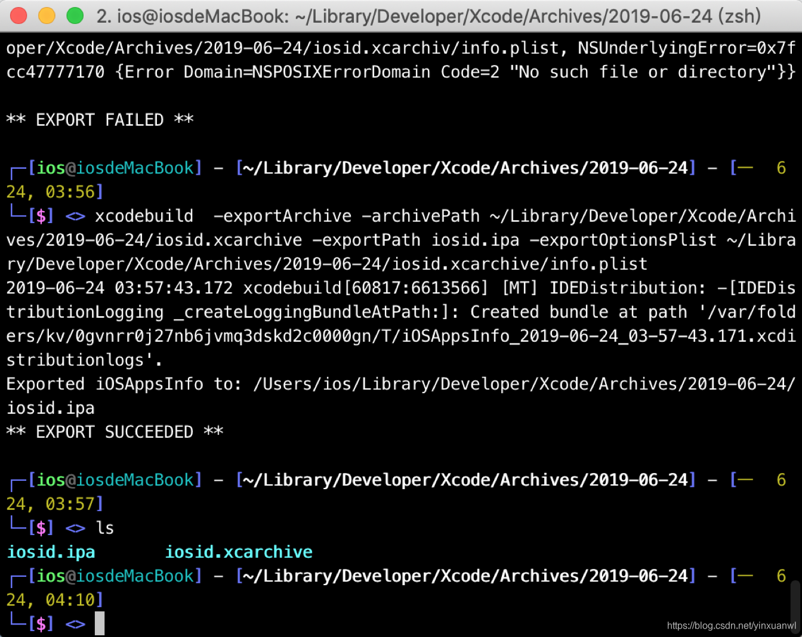Click the '2019-06-24 03:57:43.172' log timestamp
The width and height of the screenshot is (802, 637).
119,288
